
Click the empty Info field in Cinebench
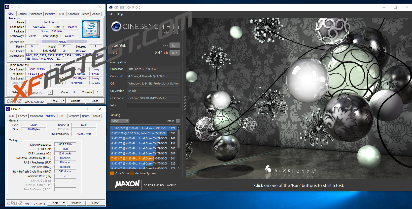[x=154, y=105]
